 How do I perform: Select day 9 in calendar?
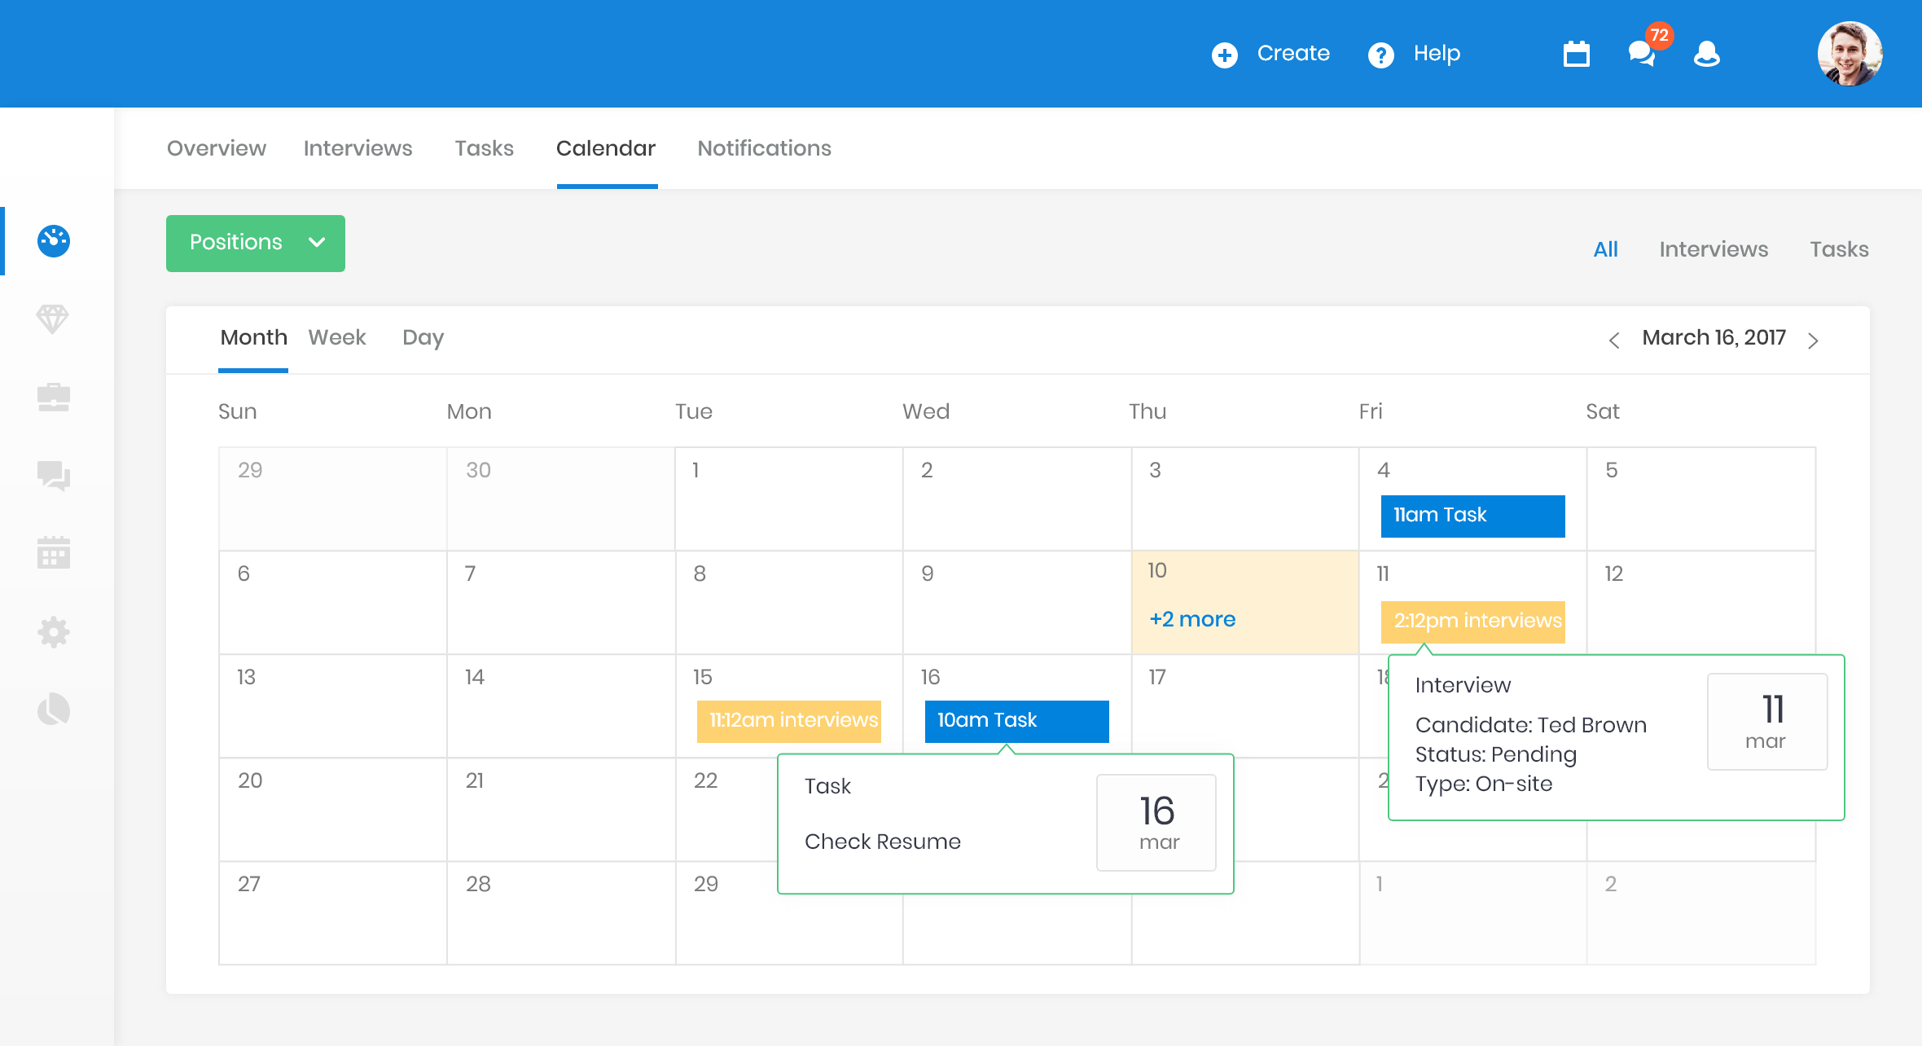click(x=1016, y=603)
